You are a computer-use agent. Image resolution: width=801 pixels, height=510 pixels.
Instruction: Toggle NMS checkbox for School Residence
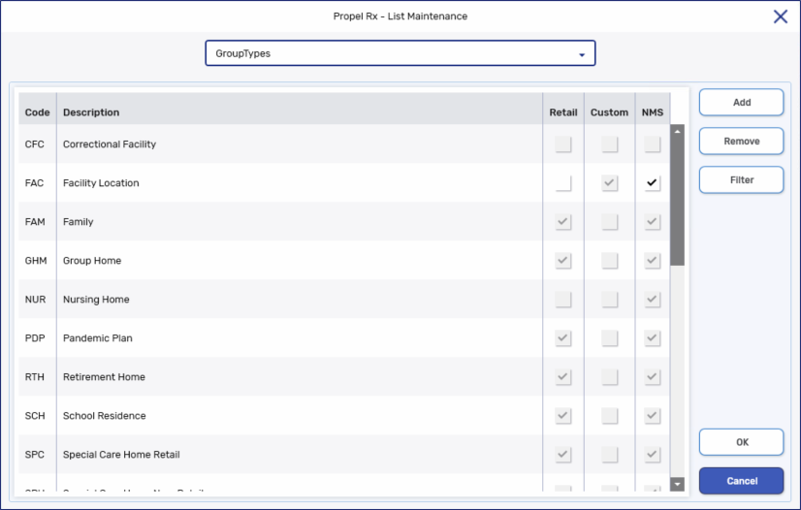tap(653, 416)
